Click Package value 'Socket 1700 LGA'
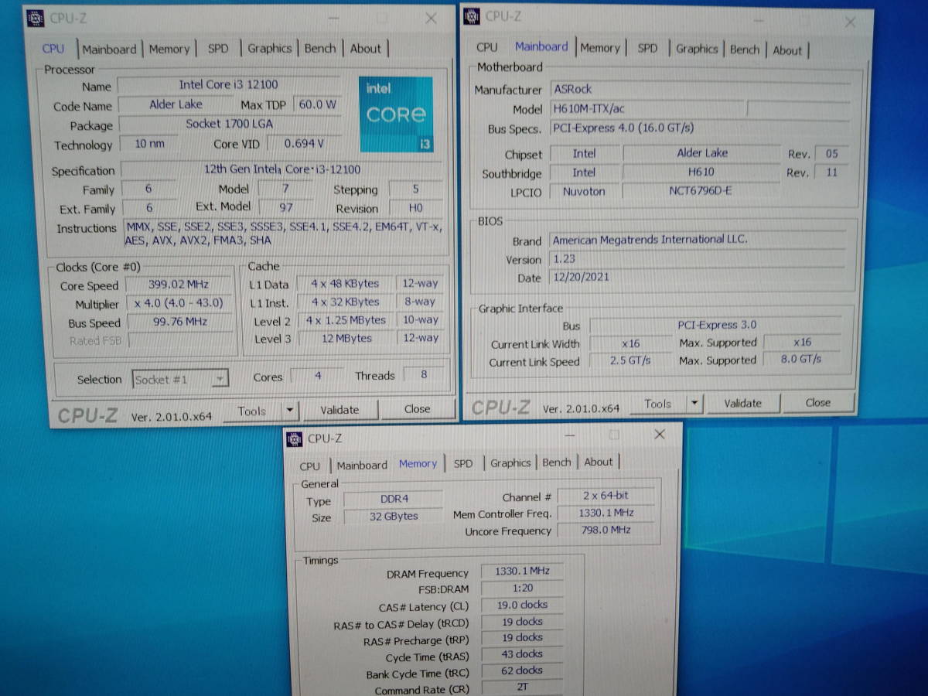The height and width of the screenshot is (696, 928). coord(229,124)
